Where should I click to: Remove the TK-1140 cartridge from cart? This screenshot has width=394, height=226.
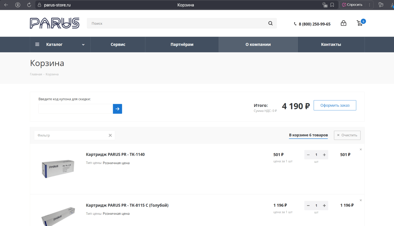(361, 150)
